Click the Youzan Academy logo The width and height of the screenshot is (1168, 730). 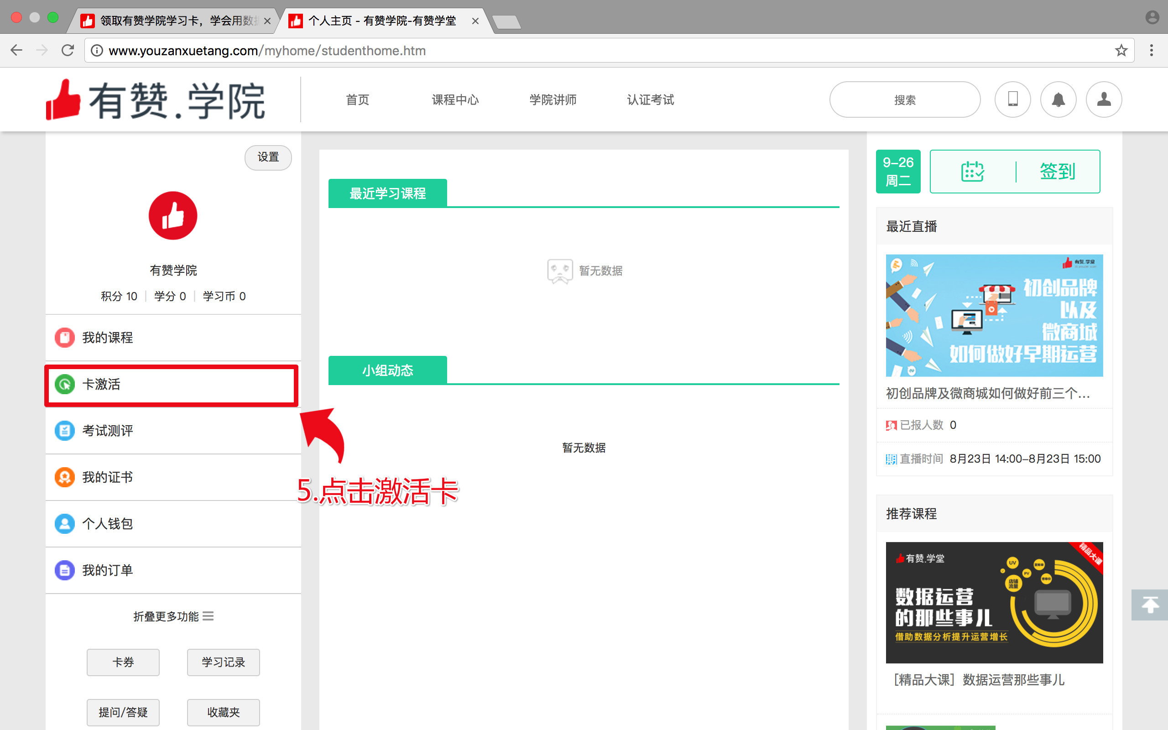[x=156, y=99]
